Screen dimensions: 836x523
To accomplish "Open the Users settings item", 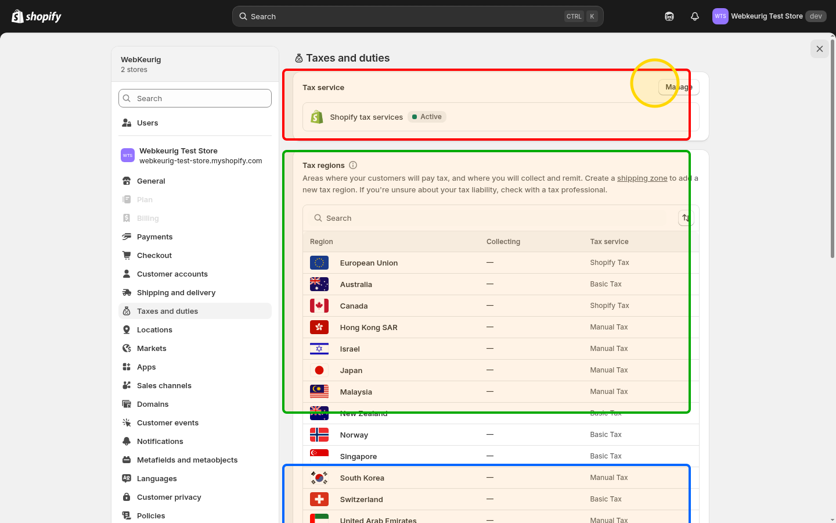I will coord(195,123).
